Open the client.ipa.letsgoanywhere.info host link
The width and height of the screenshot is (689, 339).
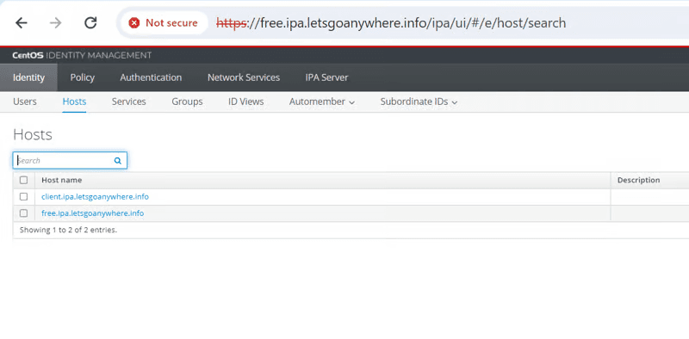pos(95,197)
